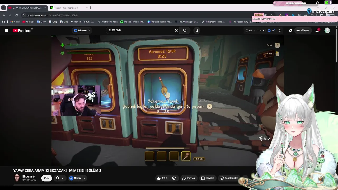The height and width of the screenshot is (190, 338).
Task: Open the Gmail bookmark
Action: pyautogui.click(x=15, y=22)
